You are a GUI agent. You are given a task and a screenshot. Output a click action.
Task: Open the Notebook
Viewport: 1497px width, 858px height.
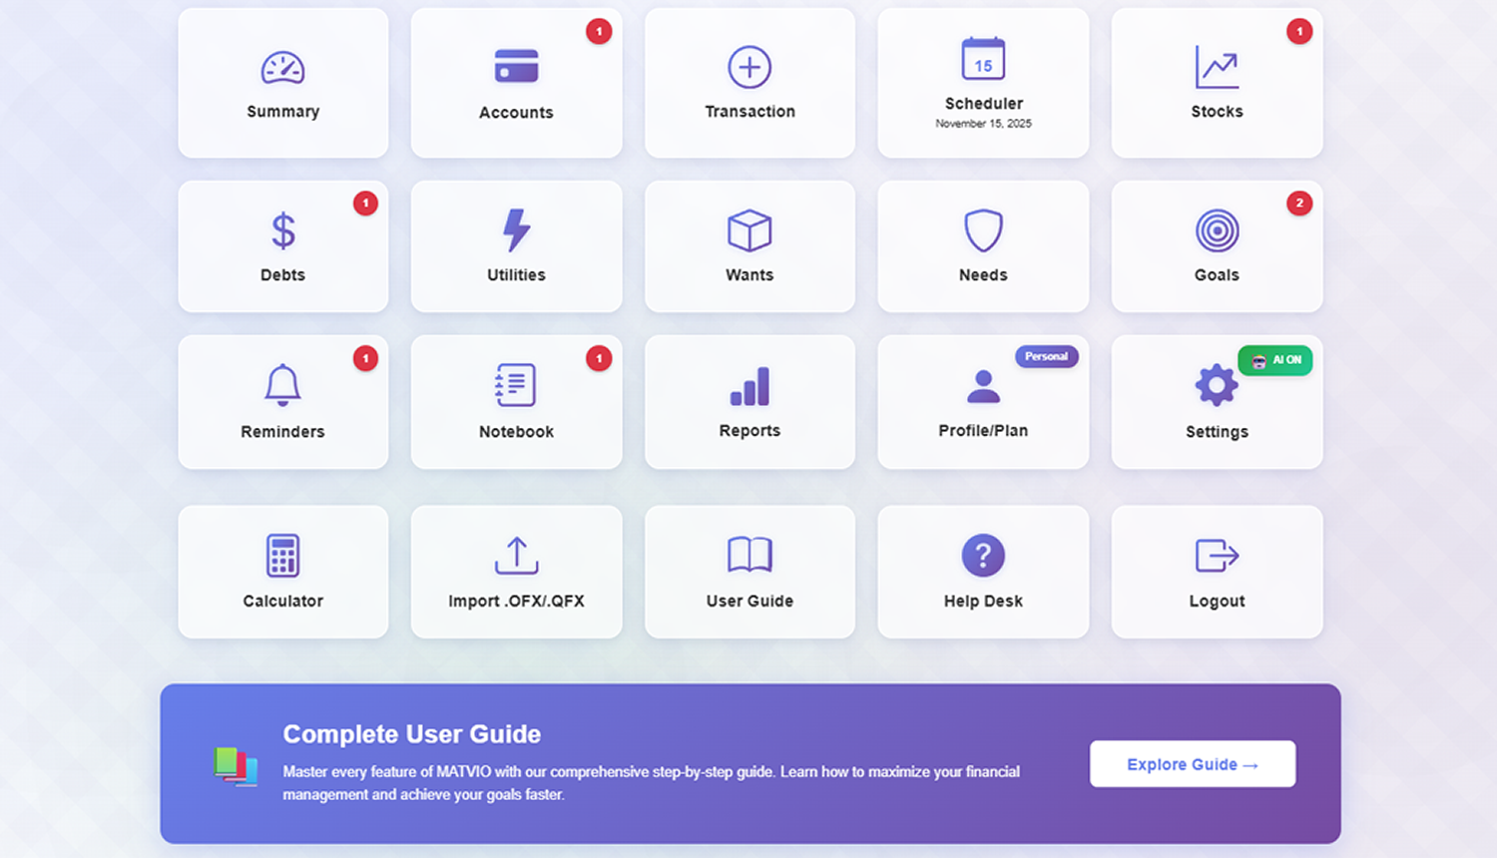[x=516, y=402]
